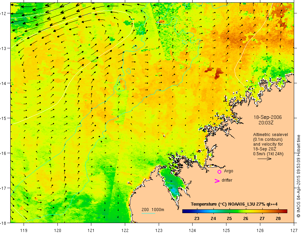Viewport: 301px width, 233px height.
Task: Click the '200 1000m' isobath label
Action: 153,210
